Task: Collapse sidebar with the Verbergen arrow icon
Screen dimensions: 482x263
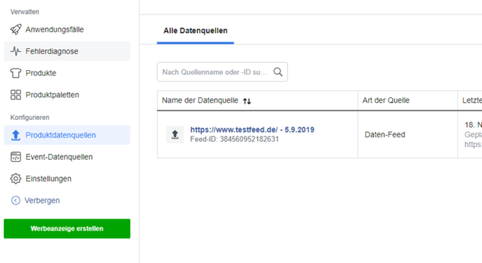Action: click(x=15, y=201)
